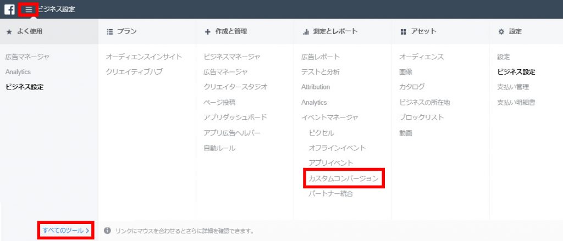563x241 pixels.
Task: Open Attribution
Action: click(x=316, y=87)
